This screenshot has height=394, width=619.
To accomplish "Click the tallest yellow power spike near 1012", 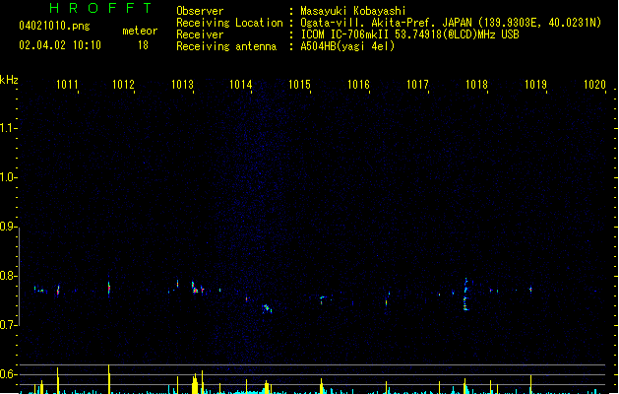I will pyautogui.click(x=109, y=379).
